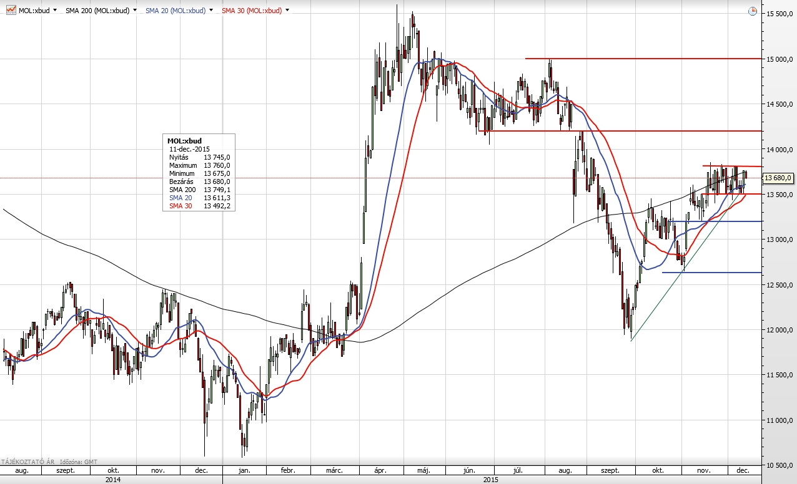Screen dimensions: 797x484
Task: Click the red 'SMA 30' value 13 492,2
Action: tap(217, 206)
